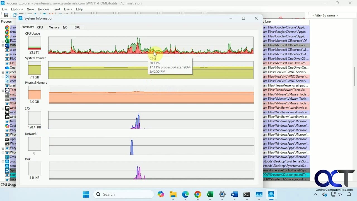Click the Physical Memory mini graph

[34, 93]
